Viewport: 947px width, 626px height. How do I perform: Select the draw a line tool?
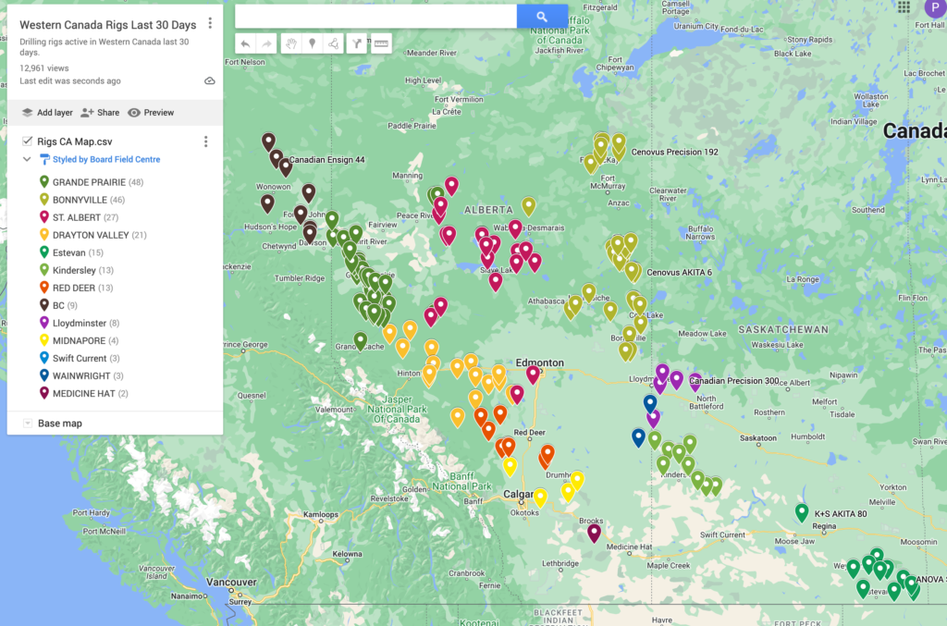pyautogui.click(x=333, y=43)
